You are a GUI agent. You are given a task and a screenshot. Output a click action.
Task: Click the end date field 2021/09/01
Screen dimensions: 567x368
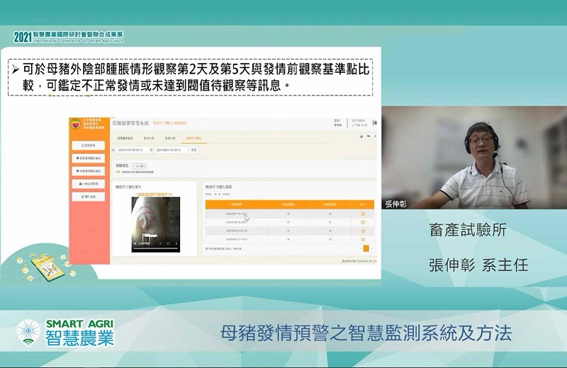[x=171, y=150]
